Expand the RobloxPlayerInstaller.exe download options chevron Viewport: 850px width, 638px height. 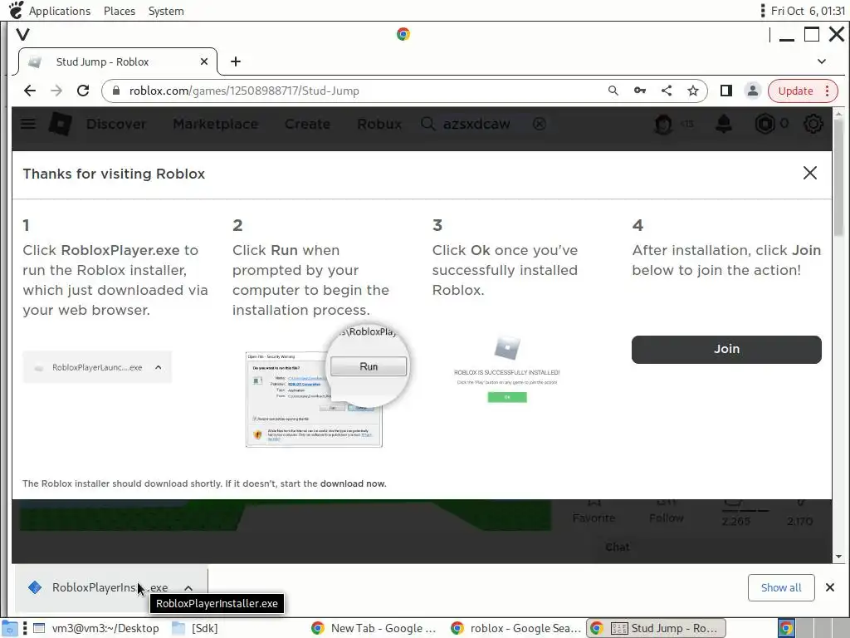pos(188,587)
